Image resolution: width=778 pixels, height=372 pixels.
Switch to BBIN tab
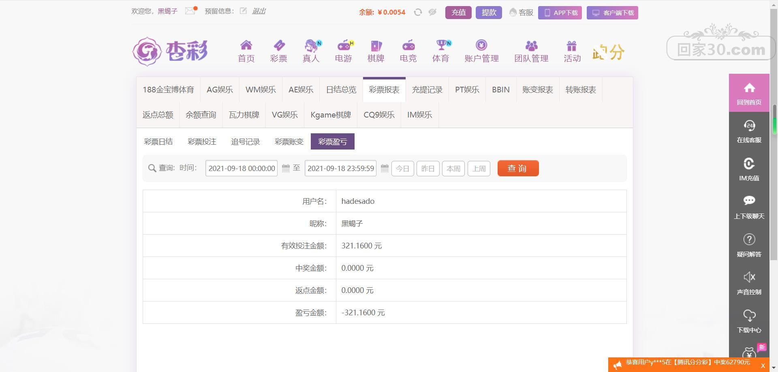click(x=500, y=90)
